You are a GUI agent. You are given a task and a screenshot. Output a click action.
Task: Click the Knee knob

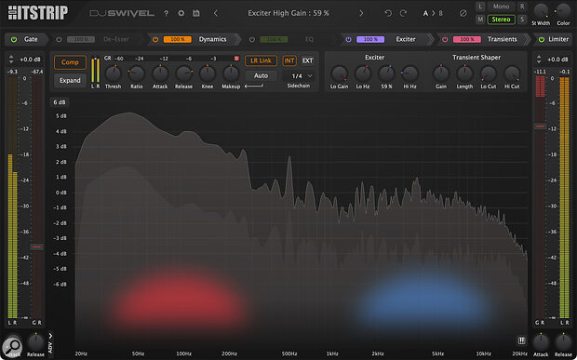point(208,73)
